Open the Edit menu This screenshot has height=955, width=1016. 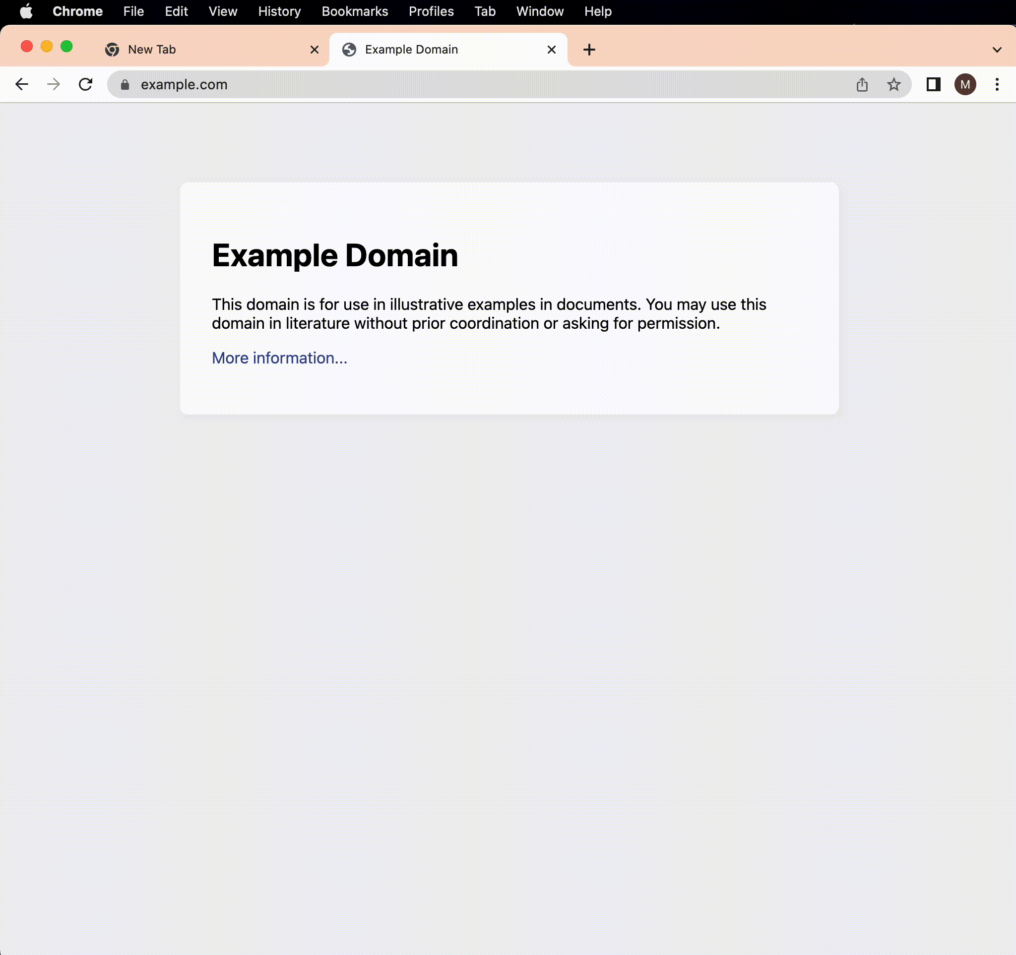click(176, 11)
